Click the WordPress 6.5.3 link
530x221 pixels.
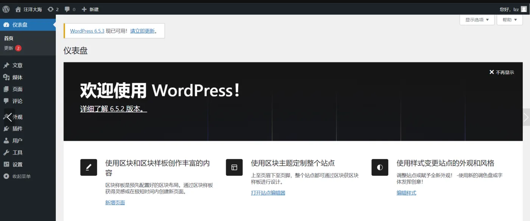tap(87, 31)
